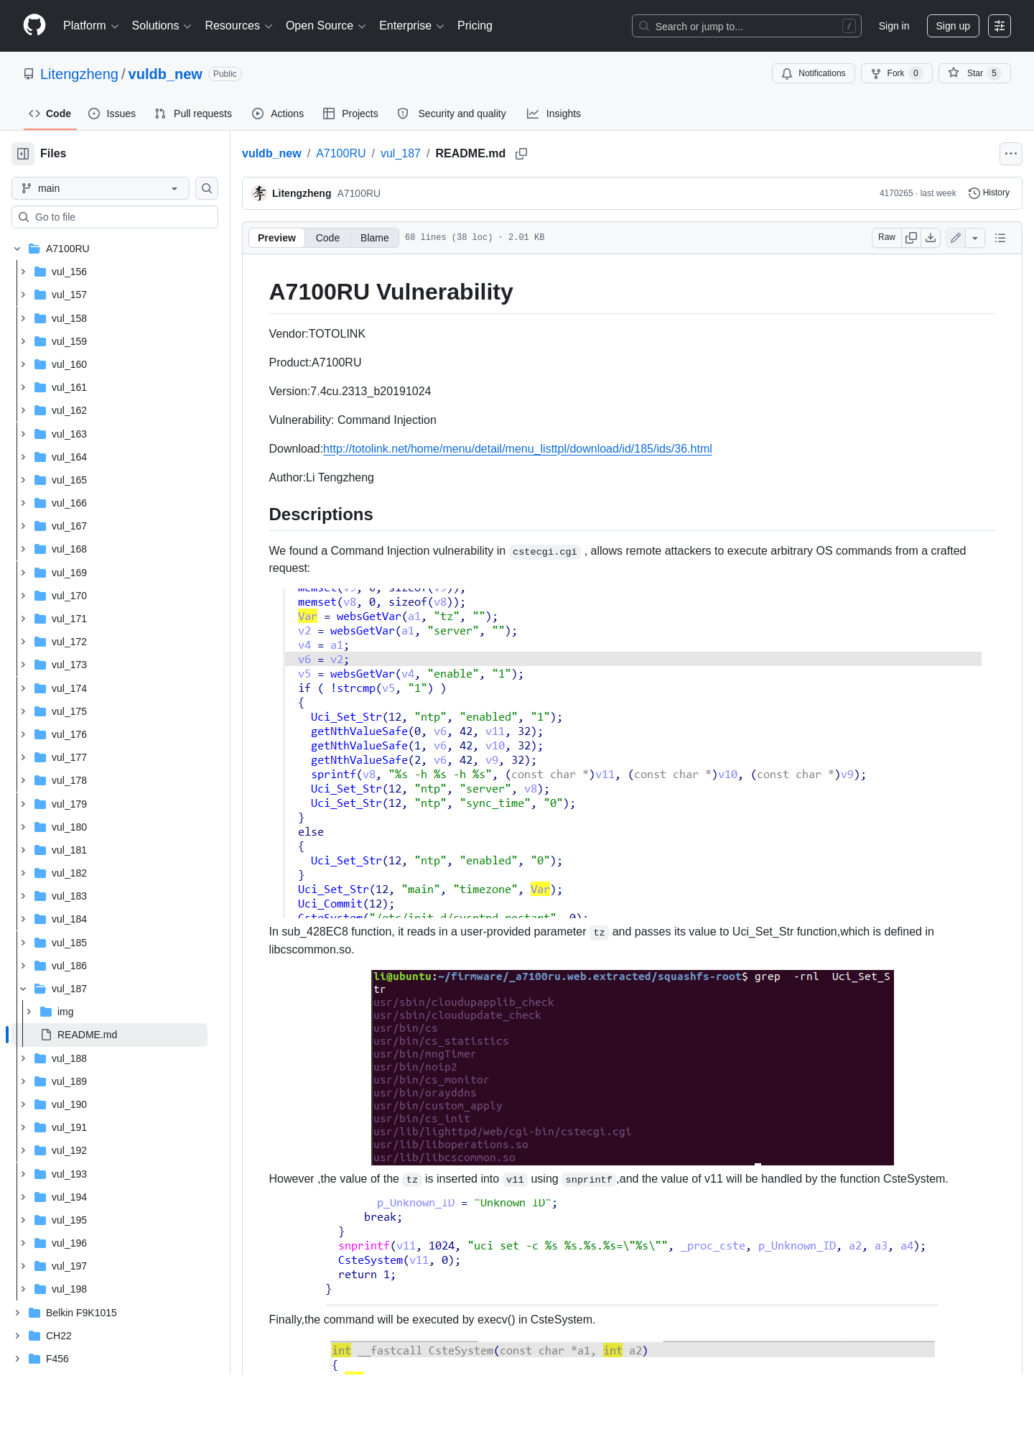Expand the vul_170 folder
This screenshot has width=1034, height=1437.
point(23,596)
